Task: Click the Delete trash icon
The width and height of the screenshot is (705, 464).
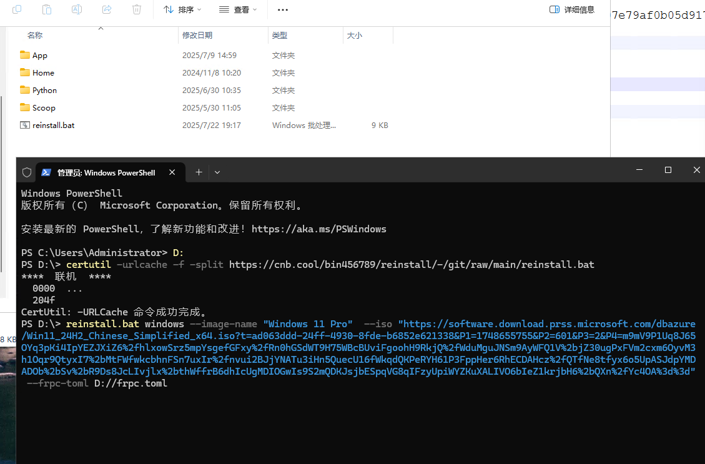Action: pyautogui.click(x=137, y=9)
